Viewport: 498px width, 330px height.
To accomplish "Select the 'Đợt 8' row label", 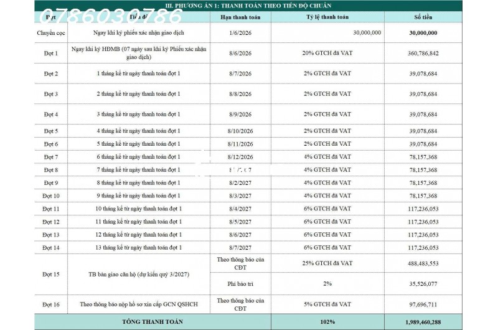I will click(51, 170).
